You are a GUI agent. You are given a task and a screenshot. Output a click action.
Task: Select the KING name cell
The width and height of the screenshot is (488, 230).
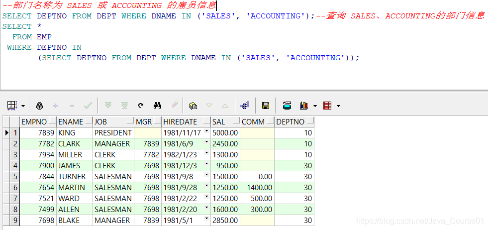click(75, 133)
